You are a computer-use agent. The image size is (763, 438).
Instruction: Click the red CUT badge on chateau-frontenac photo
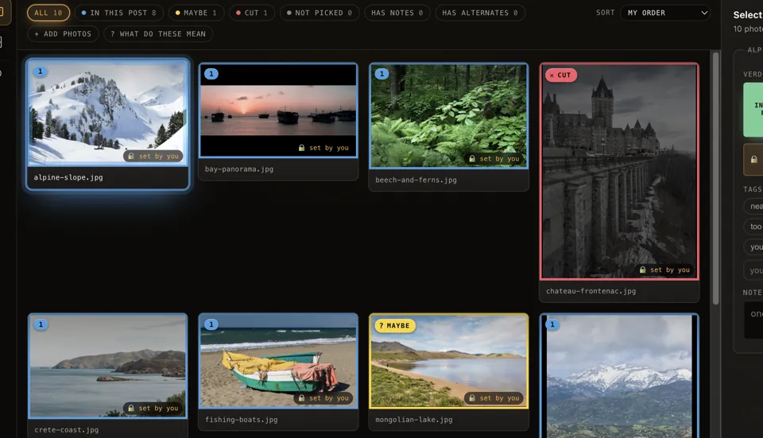[x=560, y=75]
